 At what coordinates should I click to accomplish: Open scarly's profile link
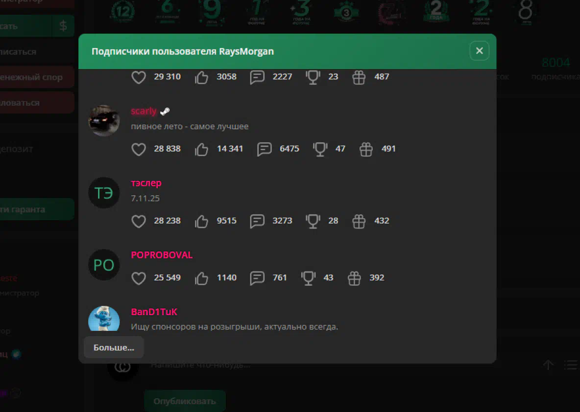click(x=144, y=111)
